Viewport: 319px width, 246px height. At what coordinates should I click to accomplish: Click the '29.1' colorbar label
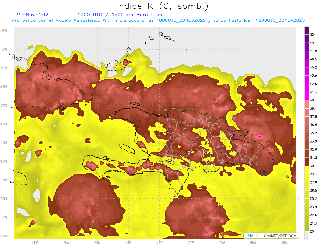click(313, 174)
